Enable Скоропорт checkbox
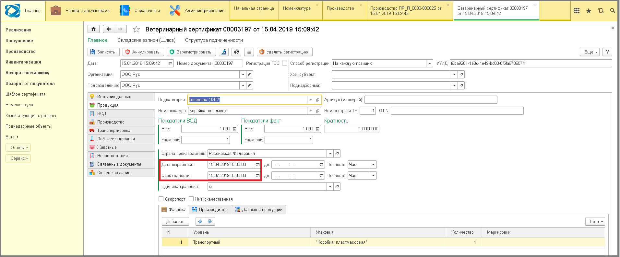 coord(161,199)
